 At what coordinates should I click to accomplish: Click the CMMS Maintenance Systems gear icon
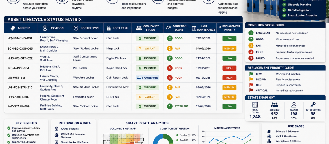[56, 135]
